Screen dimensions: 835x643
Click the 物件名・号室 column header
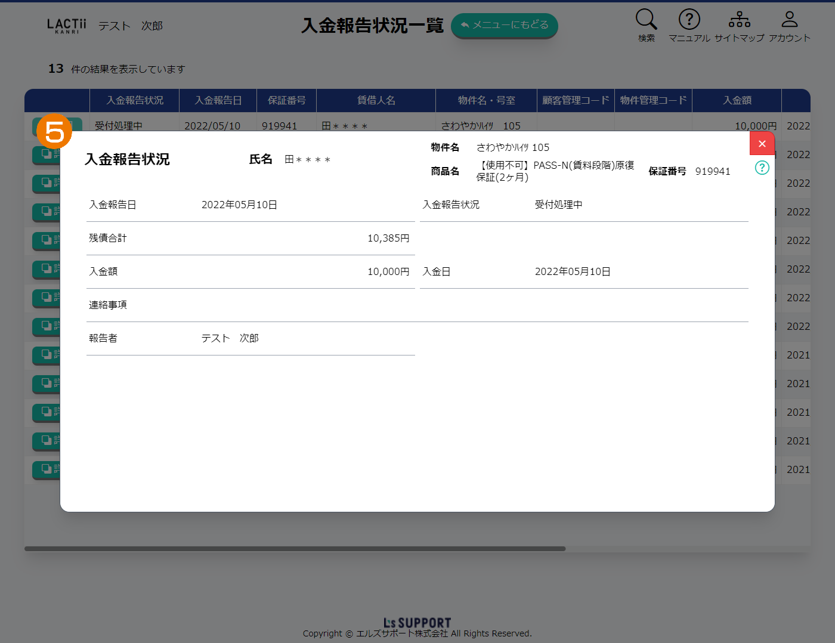click(x=486, y=100)
